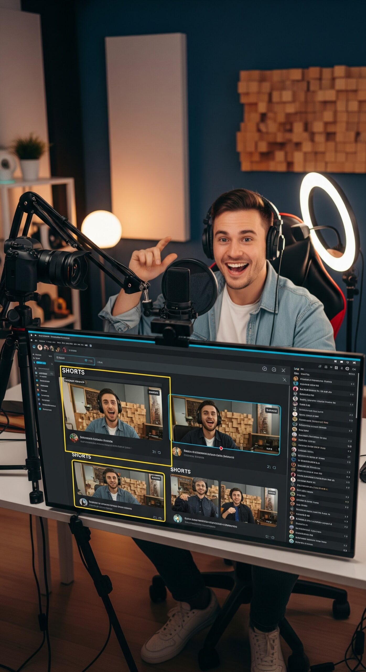Click the round smiley icon next to the upper X
Image resolution: width=366 pixels, height=672 pixels.
point(274,370)
